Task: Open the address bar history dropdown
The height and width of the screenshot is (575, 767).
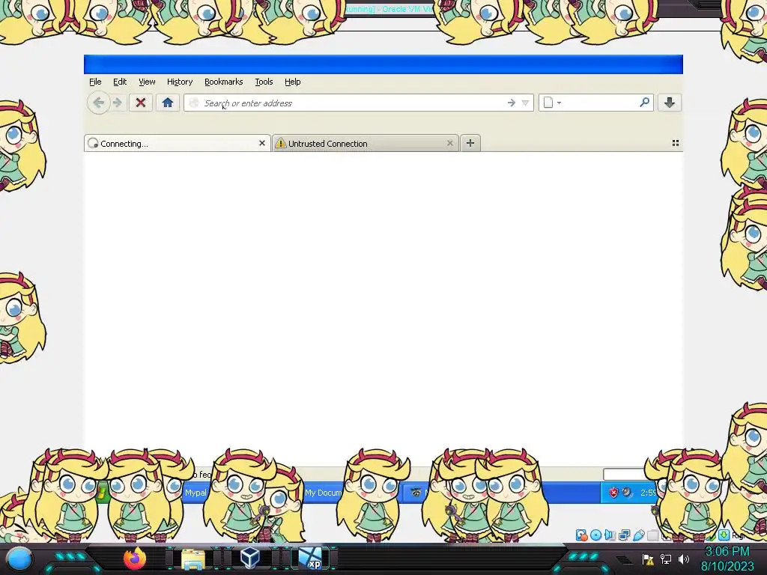Action: pyautogui.click(x=525, y=103)
